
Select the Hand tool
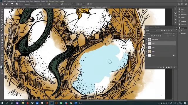click(x=2, y=58)
